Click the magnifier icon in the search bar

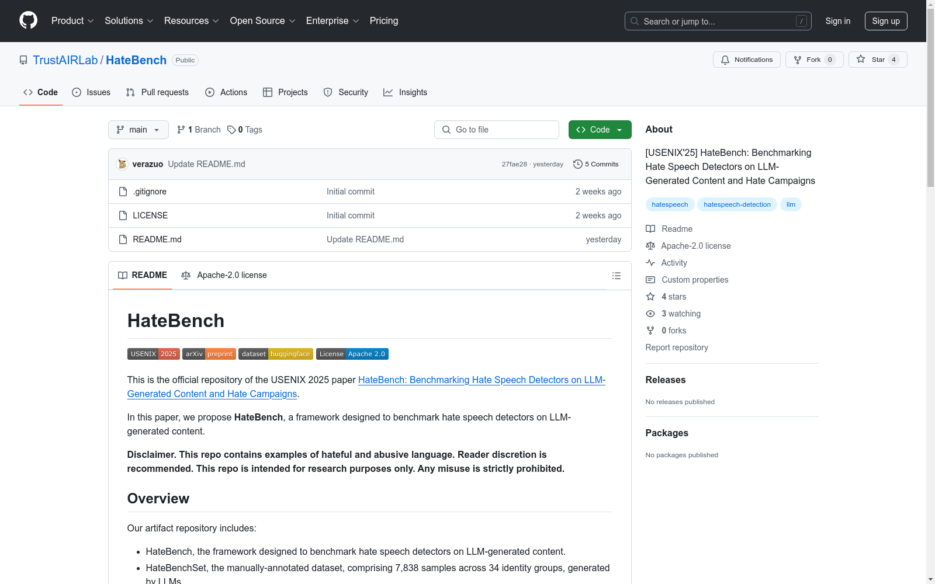pos(635,21)
